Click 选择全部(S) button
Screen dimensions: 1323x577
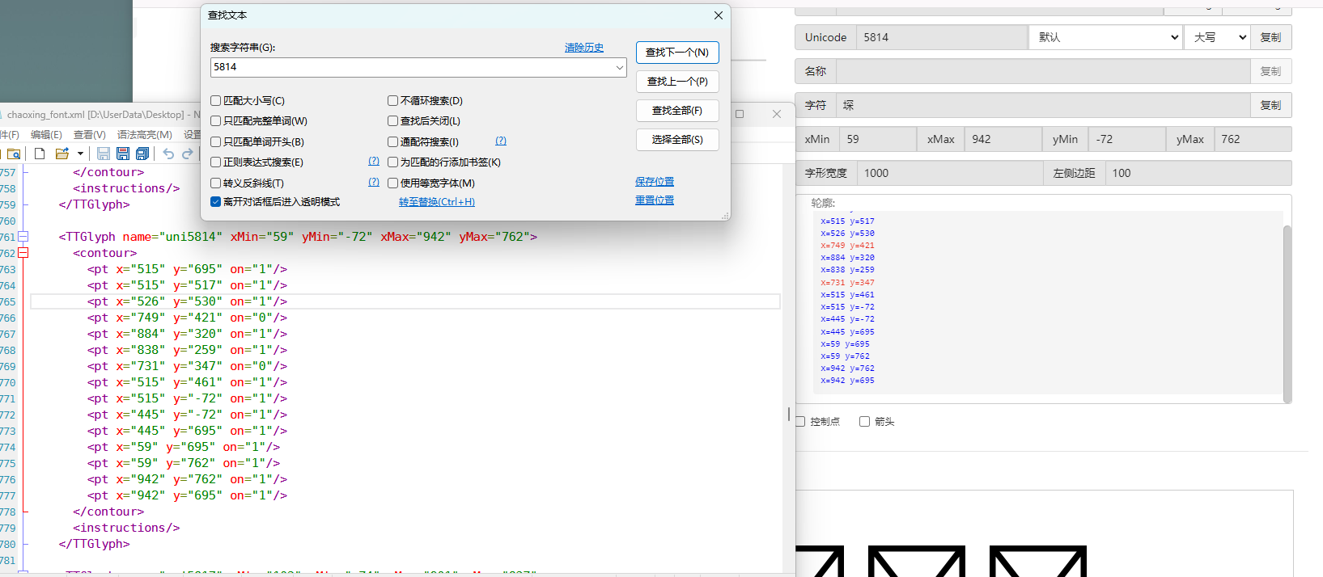click(677, 140)
